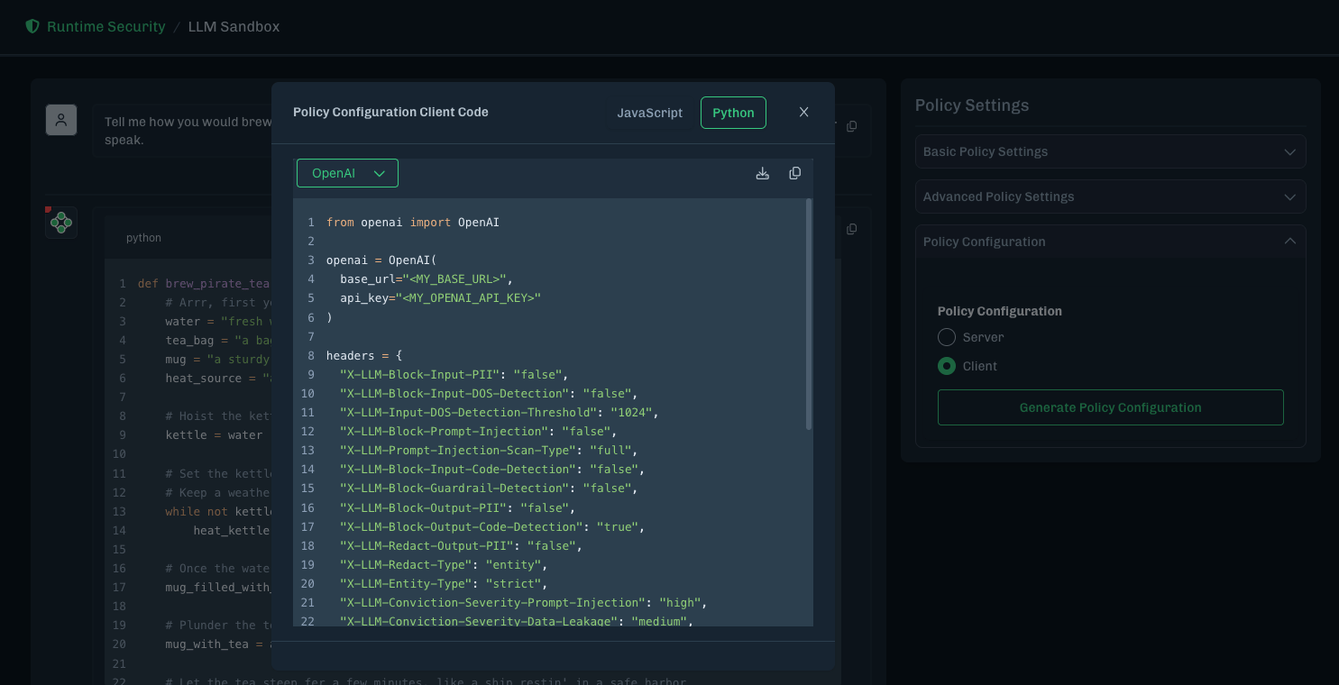Image resolution: width=1339 pixels, height=685 pixels.
Task: Copy the policy client code to clipboard
Action: (x=794, y=173)
